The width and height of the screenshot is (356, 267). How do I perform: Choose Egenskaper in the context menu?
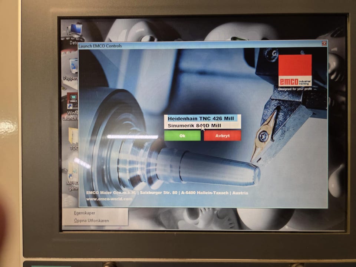click(x=85, y=213)
